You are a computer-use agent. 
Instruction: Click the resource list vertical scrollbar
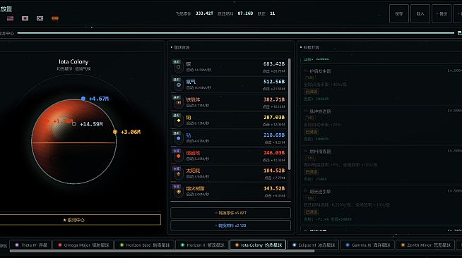click(290, 114)
